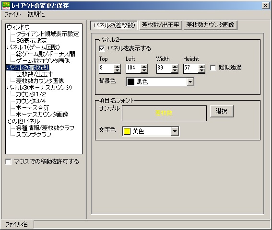The image size is (272, 230).
Task: Switch to the 差枚数カウンタ画像 tab
Action: tap(211, 25)
